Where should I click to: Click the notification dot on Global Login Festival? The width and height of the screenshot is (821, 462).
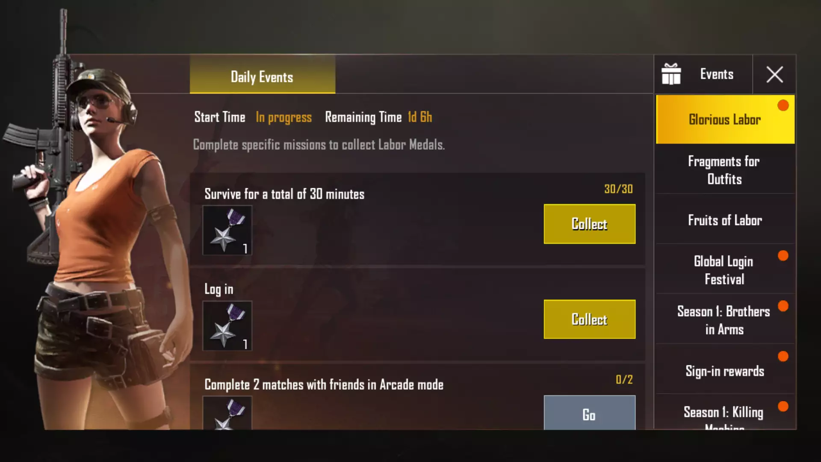[783, 256]
